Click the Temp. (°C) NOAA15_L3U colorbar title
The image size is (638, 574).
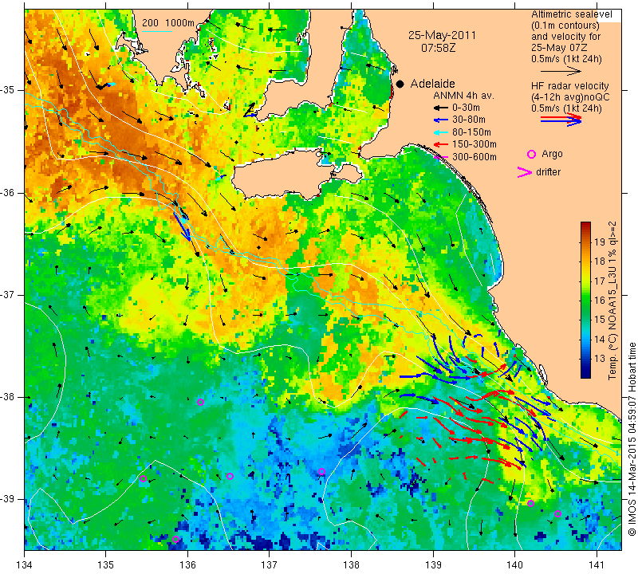point(612,301)
